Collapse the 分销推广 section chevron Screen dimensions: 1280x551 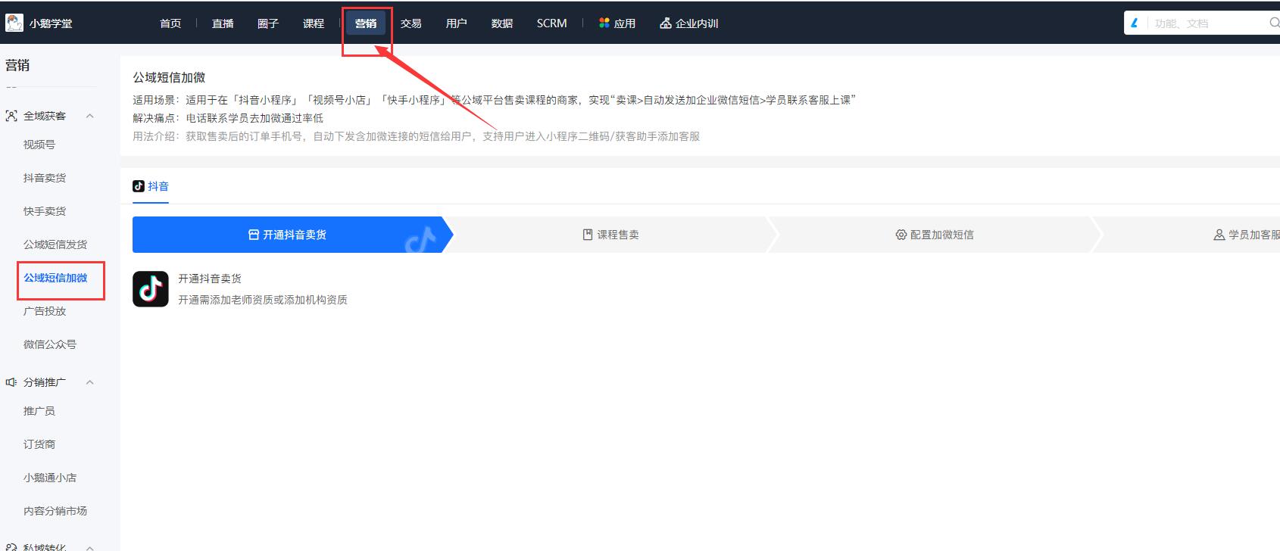tap(90, 382)
